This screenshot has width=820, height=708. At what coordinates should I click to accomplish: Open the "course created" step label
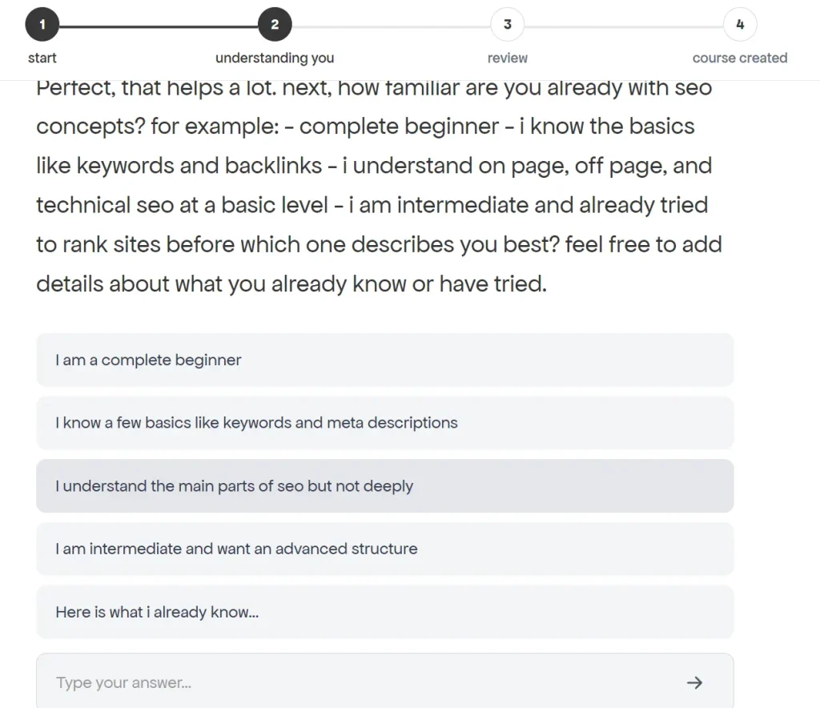tap(739, 58)
